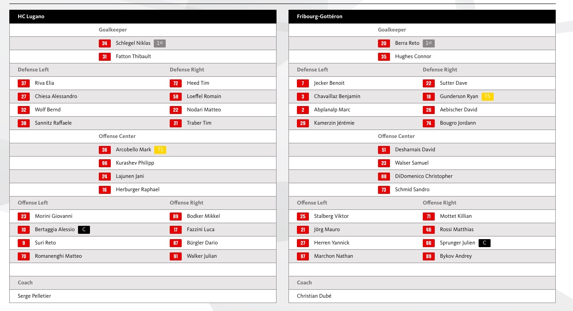Click player name Berra Reto
573x311 pixels.
pyautogui.click(x=407, y=43)
